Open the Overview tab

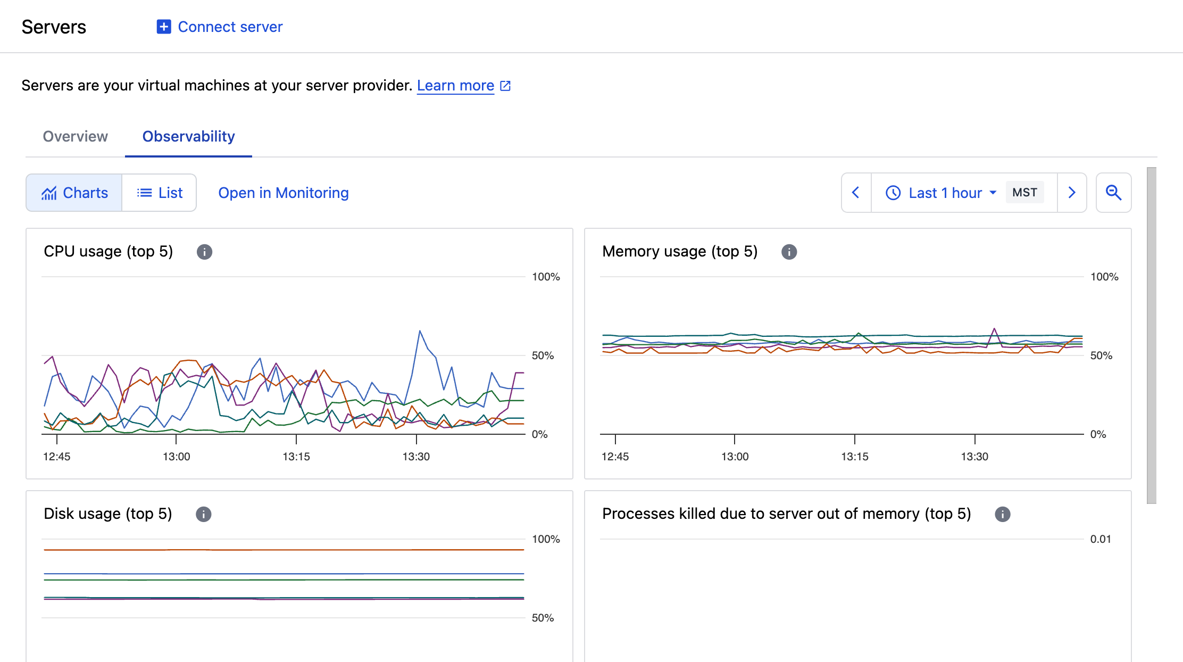[75, 137]
